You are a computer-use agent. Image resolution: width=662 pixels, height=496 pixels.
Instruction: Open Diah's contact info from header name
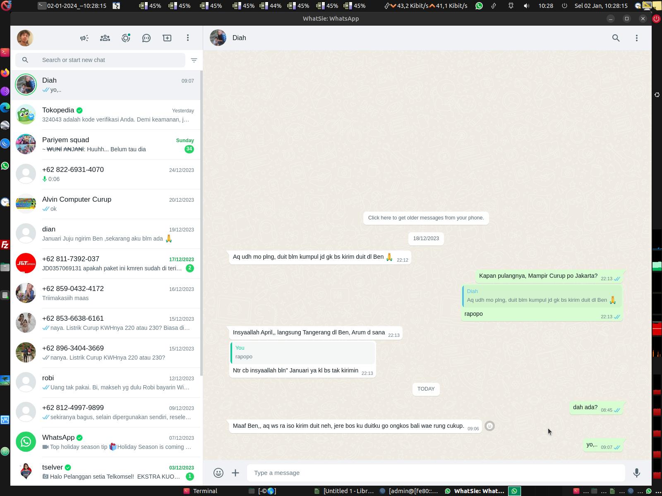click(x=239, y=38)
